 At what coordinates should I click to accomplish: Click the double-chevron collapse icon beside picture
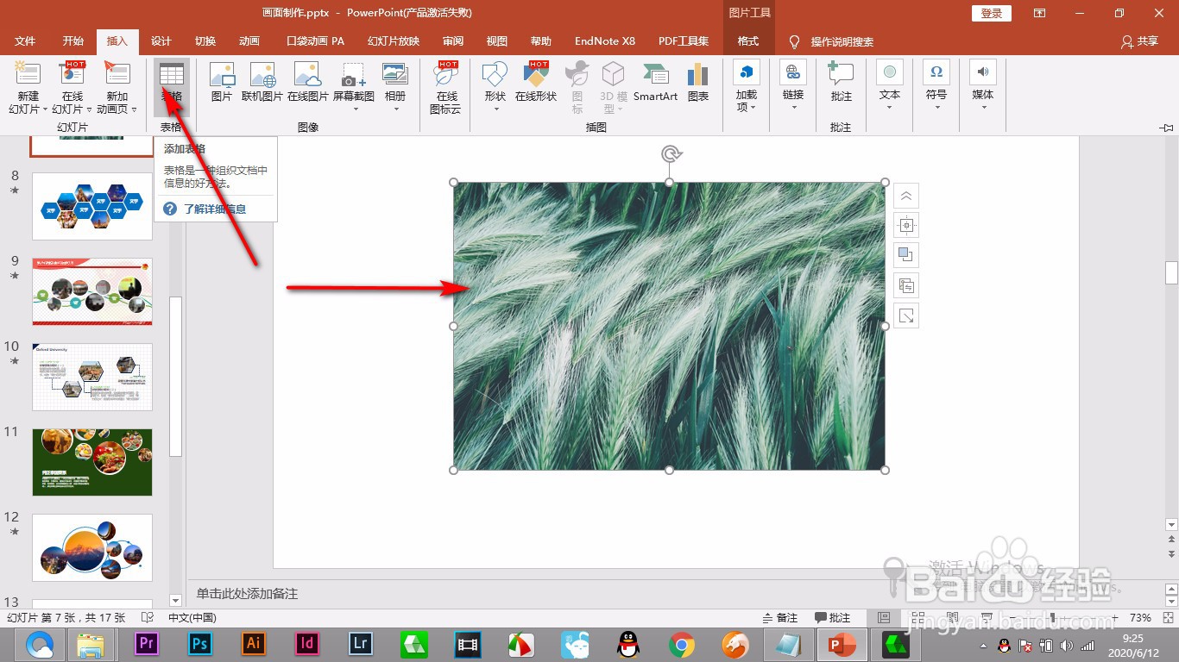(905, 196)
